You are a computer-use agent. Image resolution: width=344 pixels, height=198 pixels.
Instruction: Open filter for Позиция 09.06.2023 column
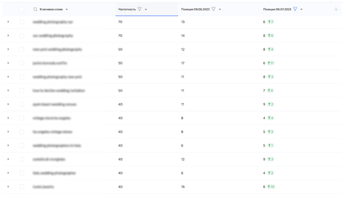214,9
